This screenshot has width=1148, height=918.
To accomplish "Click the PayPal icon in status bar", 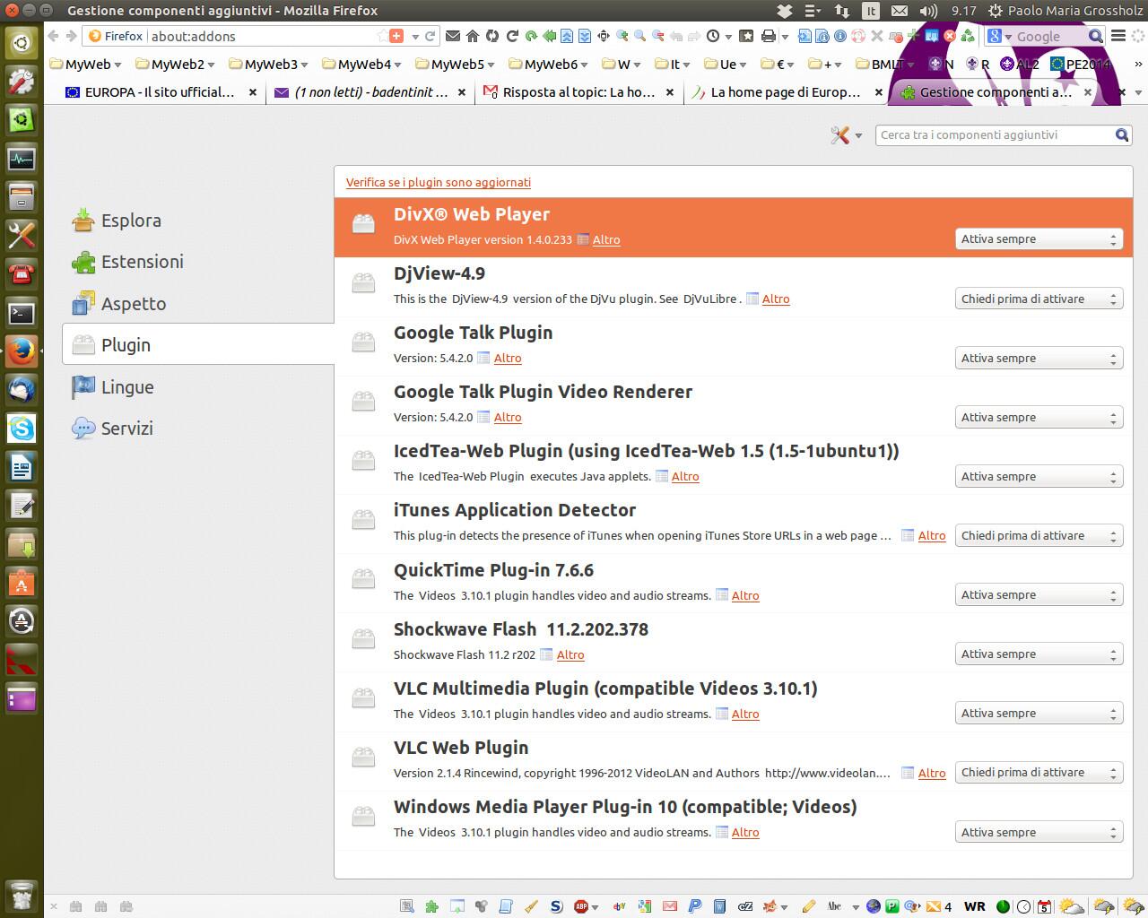I will pos(694,906).
